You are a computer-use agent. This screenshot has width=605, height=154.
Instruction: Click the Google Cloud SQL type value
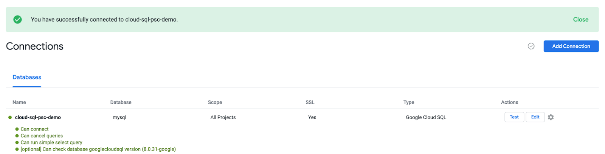[x=426, y=117]
